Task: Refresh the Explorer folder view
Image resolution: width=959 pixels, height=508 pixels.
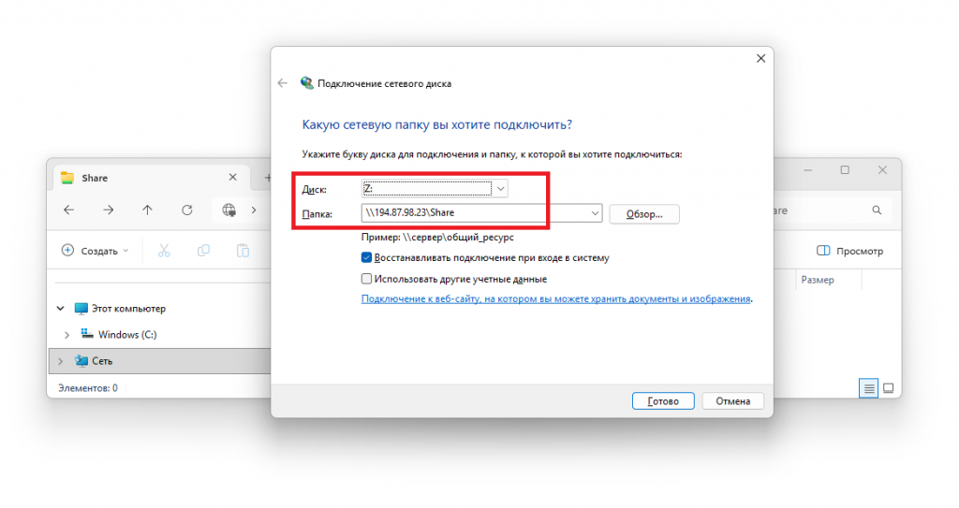Action: point(187,210)
